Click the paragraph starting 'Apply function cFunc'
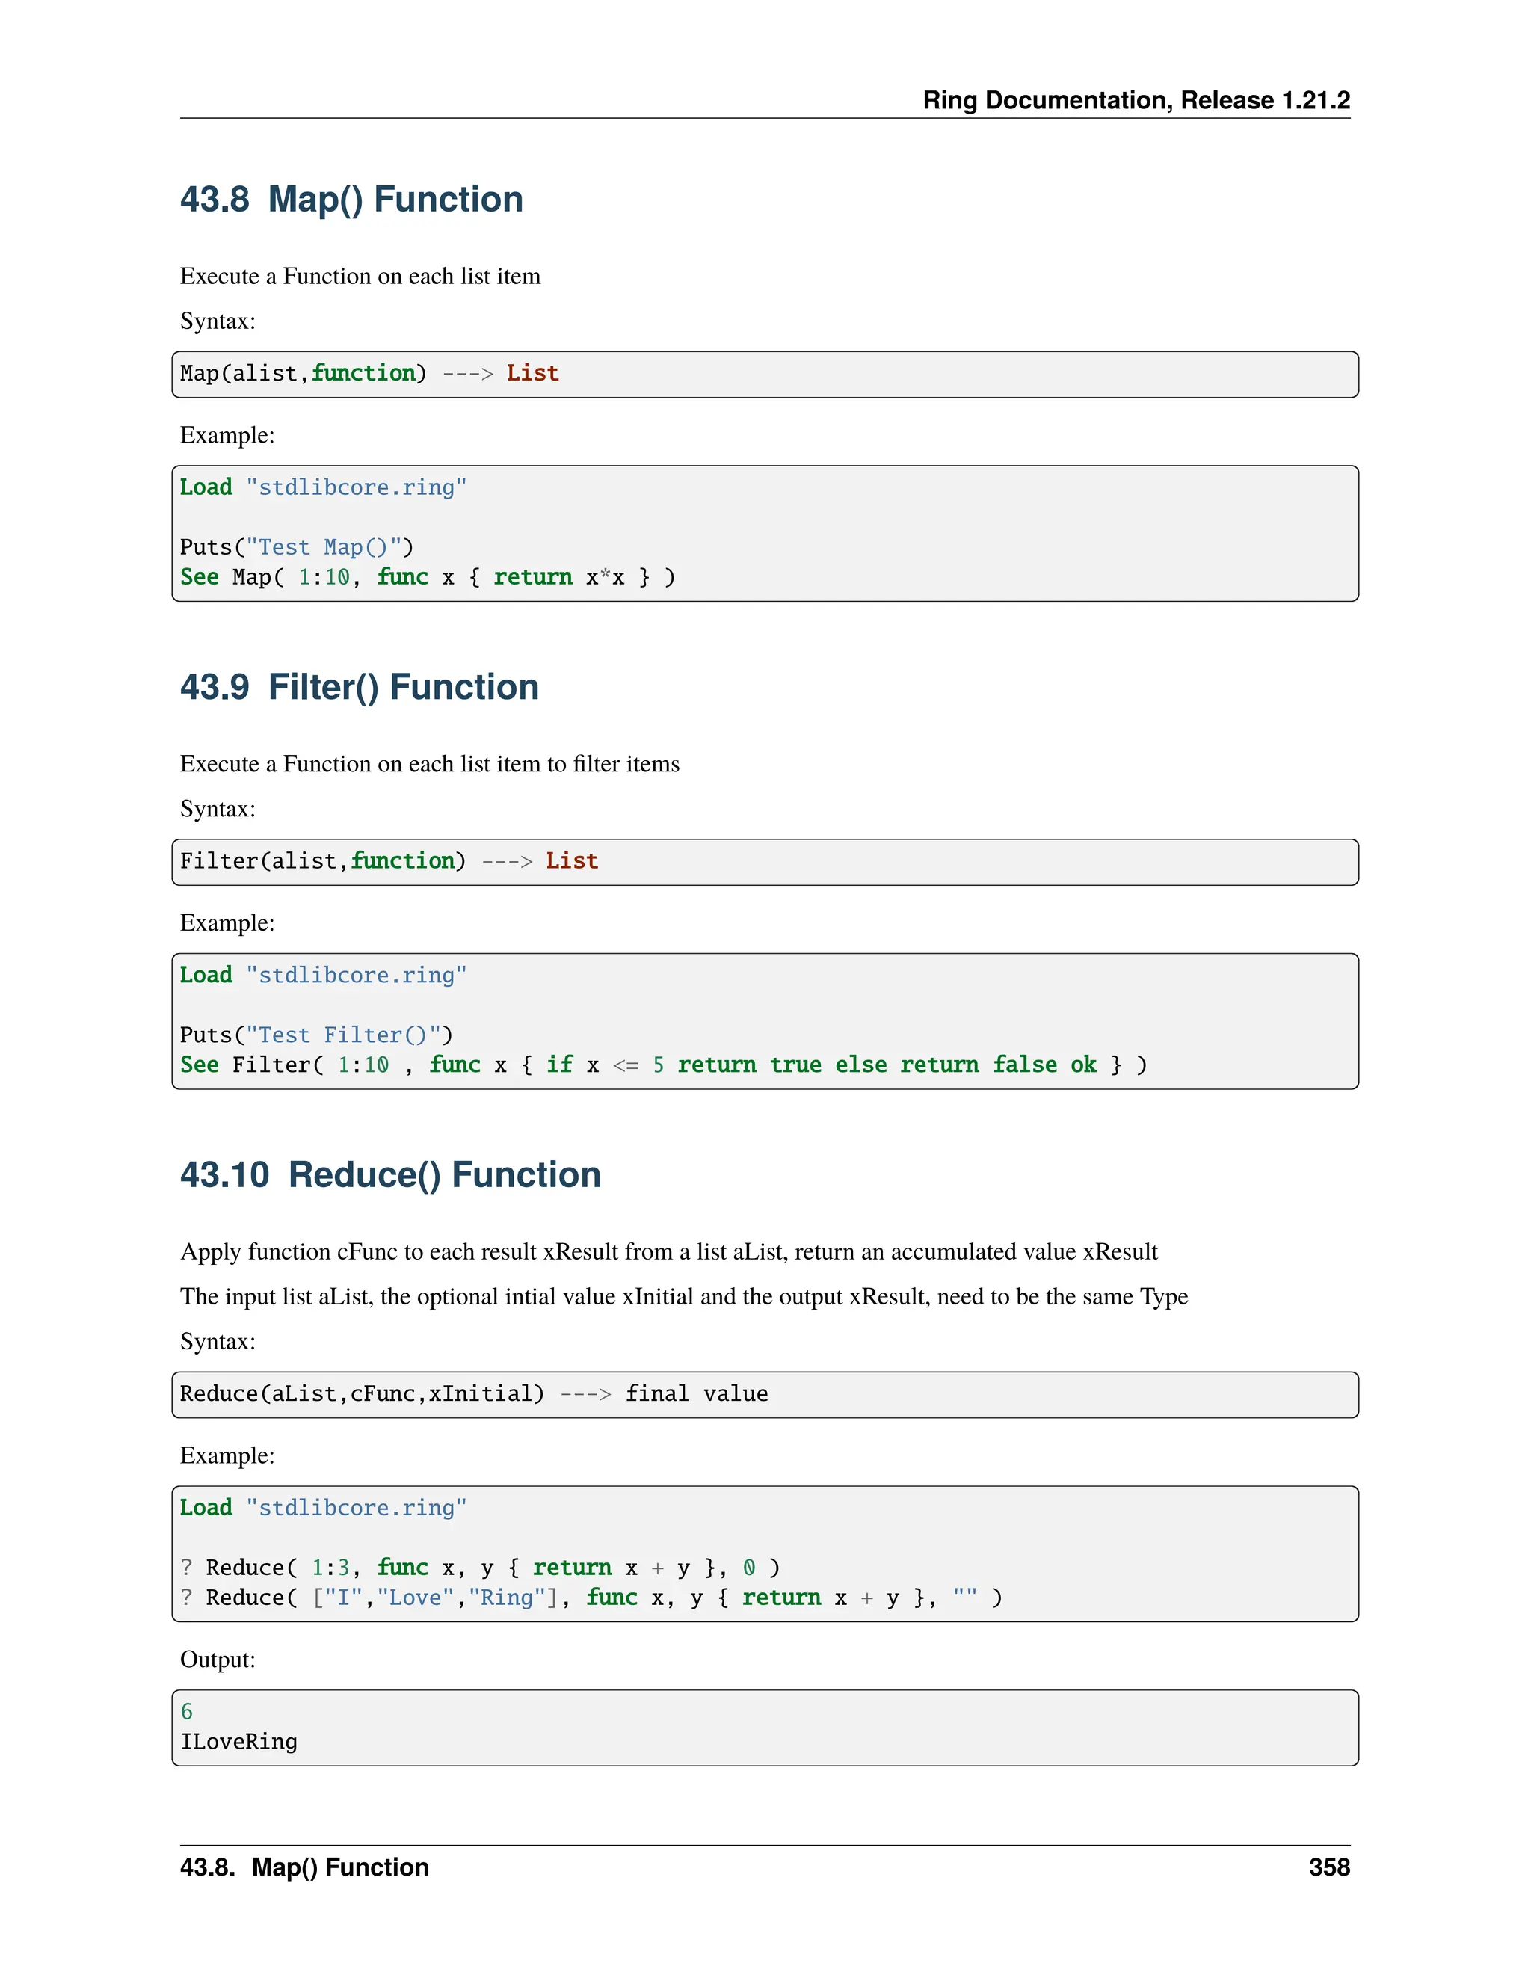This screenshot has height=1981, width=1531. 668,1251
